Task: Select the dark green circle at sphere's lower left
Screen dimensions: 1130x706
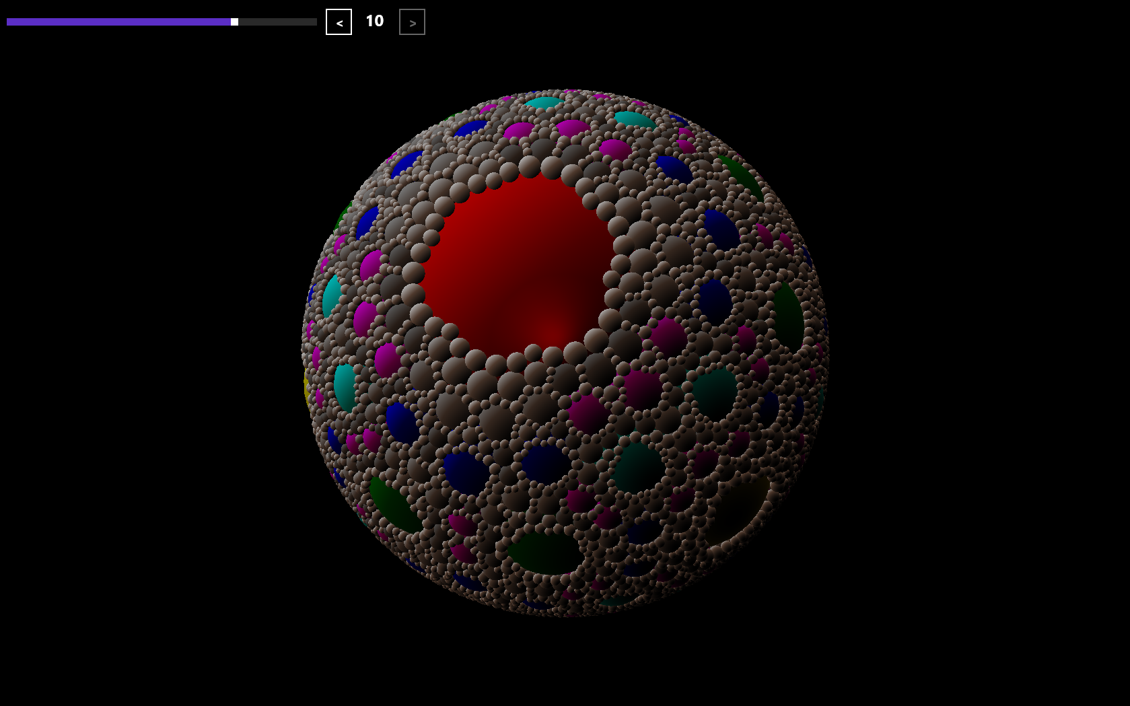Action: tap(394, 503)
